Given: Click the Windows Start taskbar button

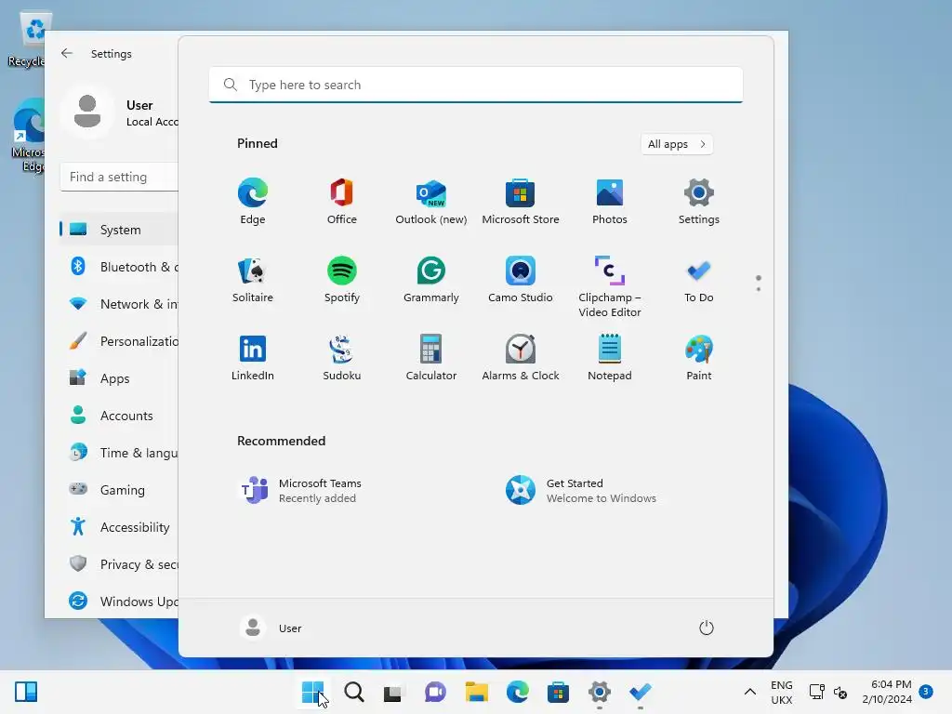Looking at the screenshot, I should point(313,692).
